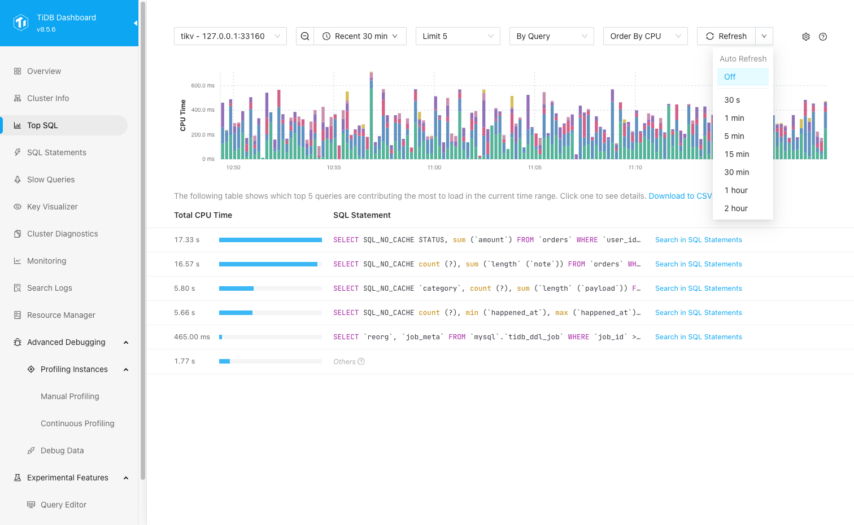
Task: Click the Key Visualizer sidebar icon
Action: tap(18, 207)
